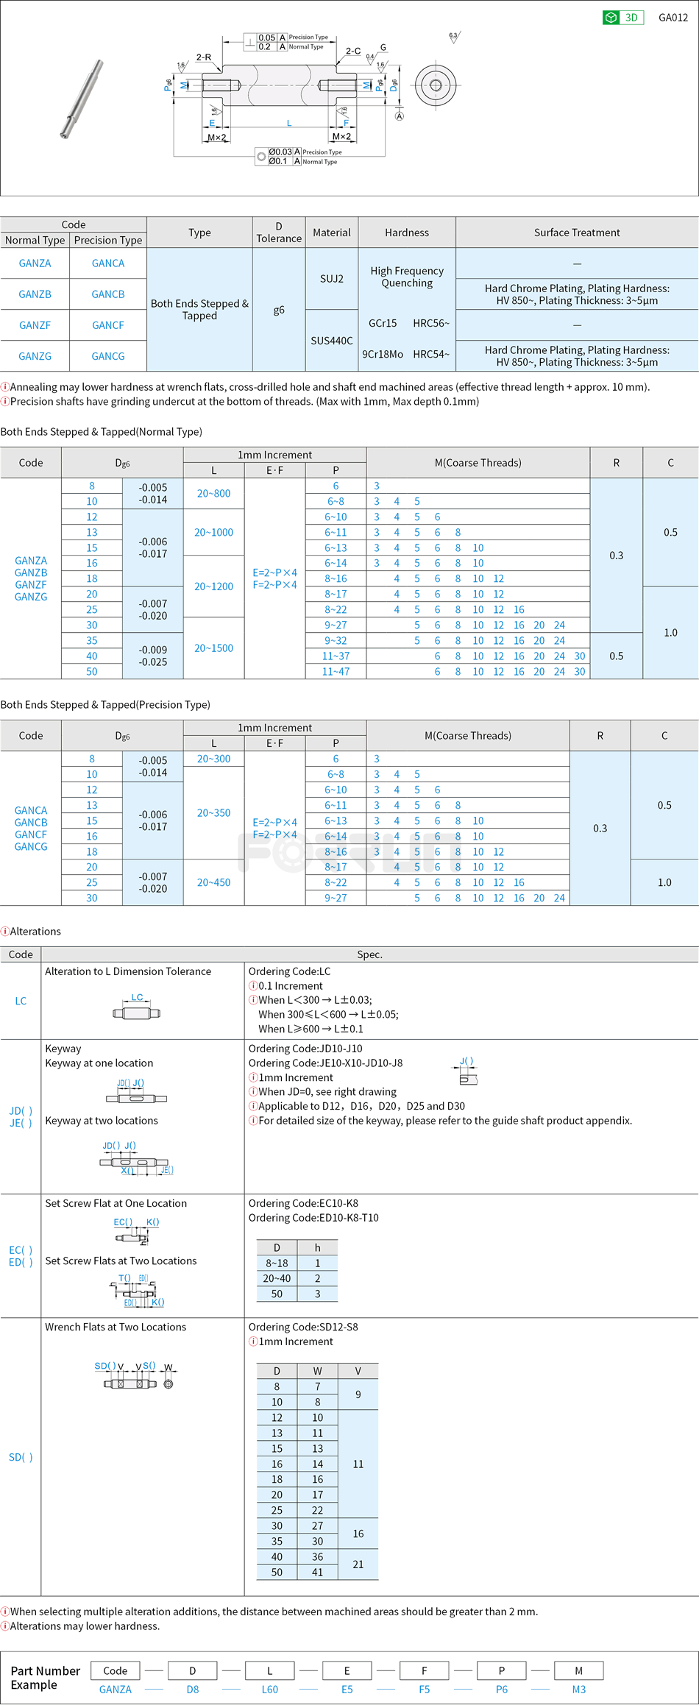Select GANCF precision type code
This screenshot has height=1705, width=699.
108,325
